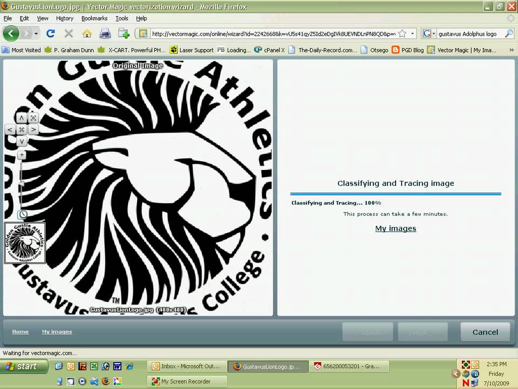Open the Laser Support bookmark
This screenshot has height=389, width=518.
pos(192,50)
